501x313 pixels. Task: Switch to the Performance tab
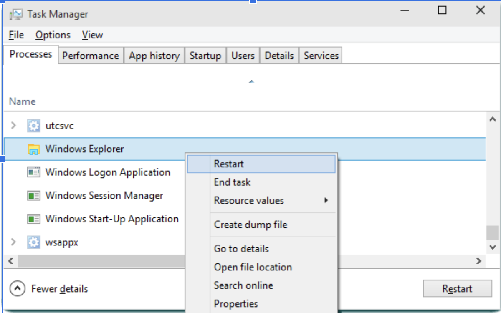tap(91, 55)
